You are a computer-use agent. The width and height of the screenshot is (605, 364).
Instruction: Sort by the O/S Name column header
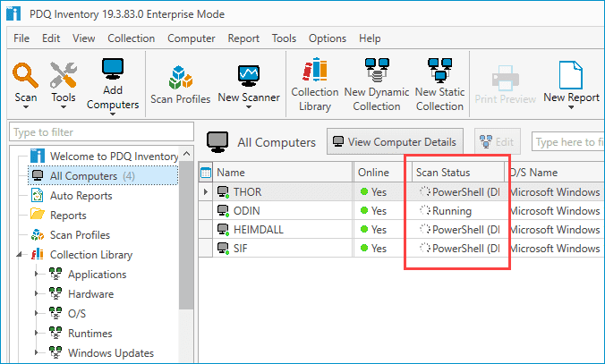coord(555,173)
